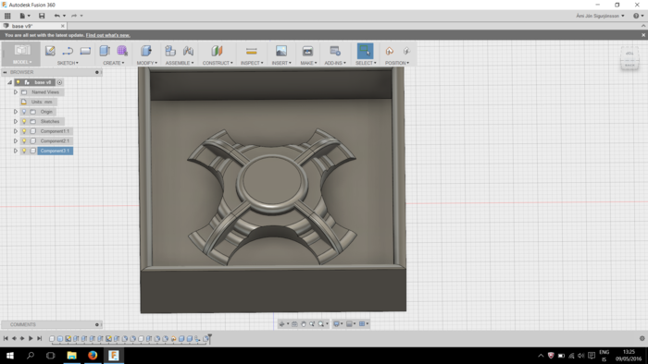The width and height of the screenshot is (648, 364).
Task: Close the update notification bar
Action: point(643,35)
